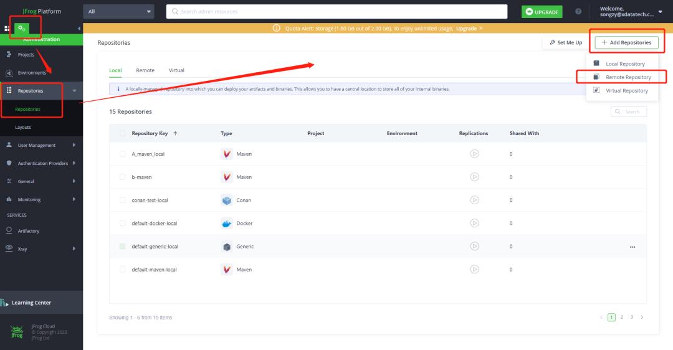Choose Remote Repository from the menu
This screenshot has width=673, height=350.
click(628, 77)
